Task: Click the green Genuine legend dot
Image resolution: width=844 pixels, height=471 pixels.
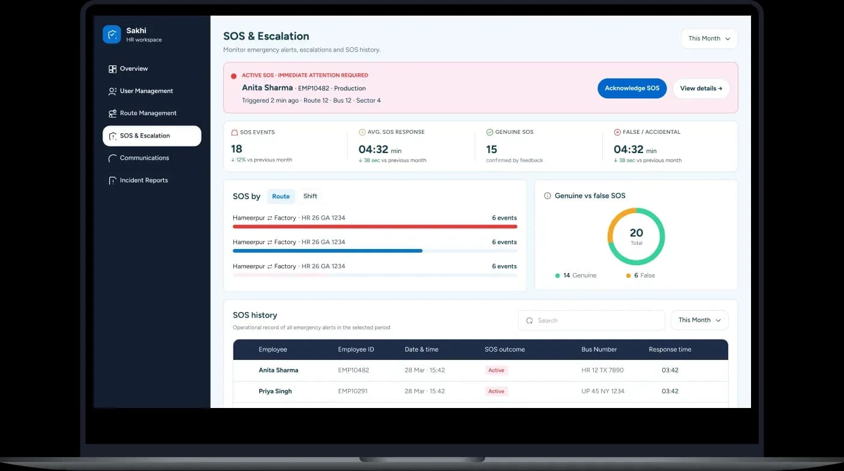Action: (558, 275)
